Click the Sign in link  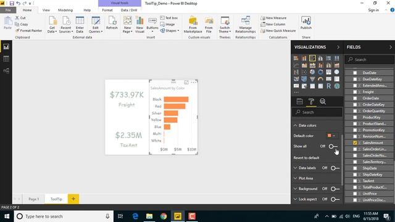point(373,10)
